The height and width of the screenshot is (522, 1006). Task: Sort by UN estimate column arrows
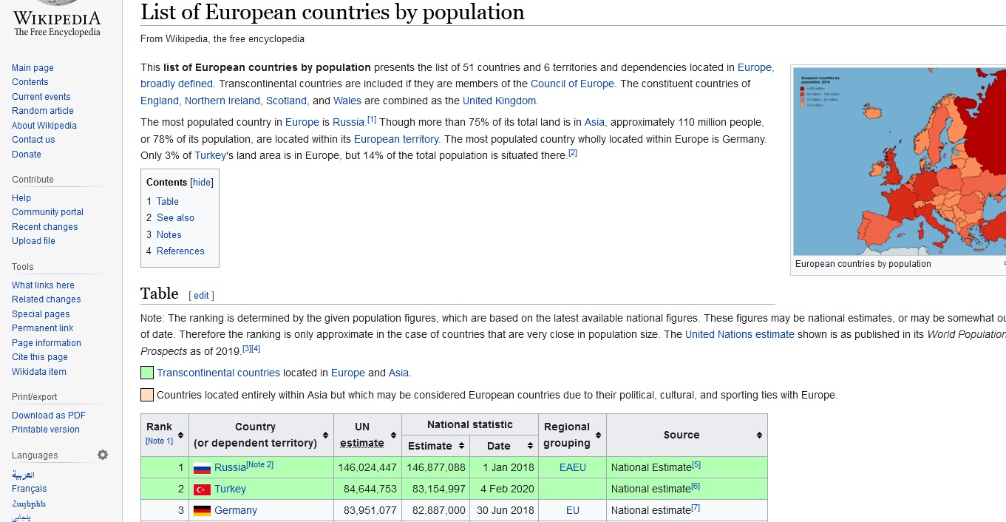(x=393, y=435)
